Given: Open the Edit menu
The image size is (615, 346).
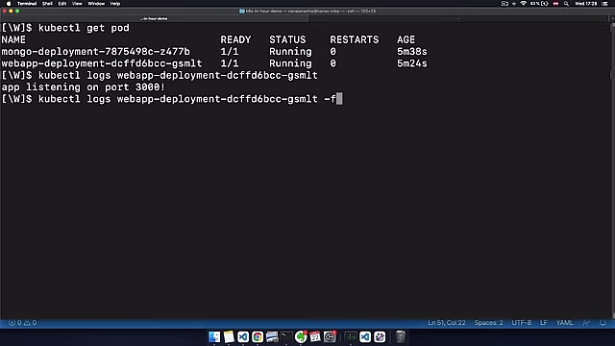Looking at the screenshot, I should [x=62, y=4].
